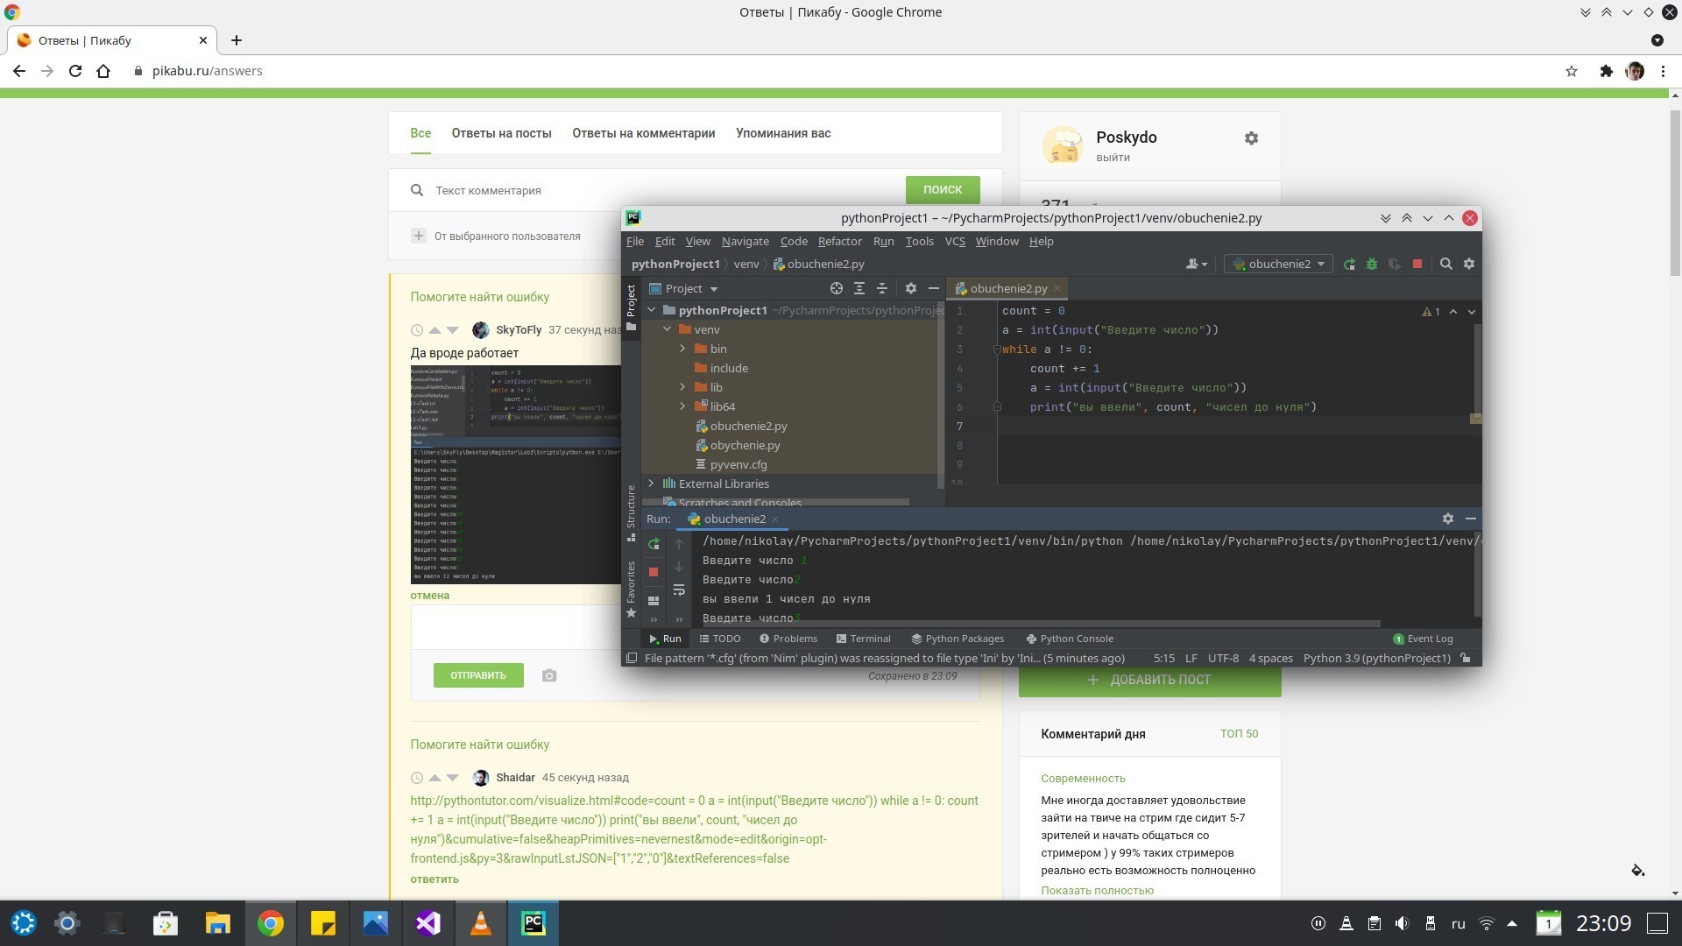
Task: Collapse the venv folder in project tree
Action: click(668, 329)
